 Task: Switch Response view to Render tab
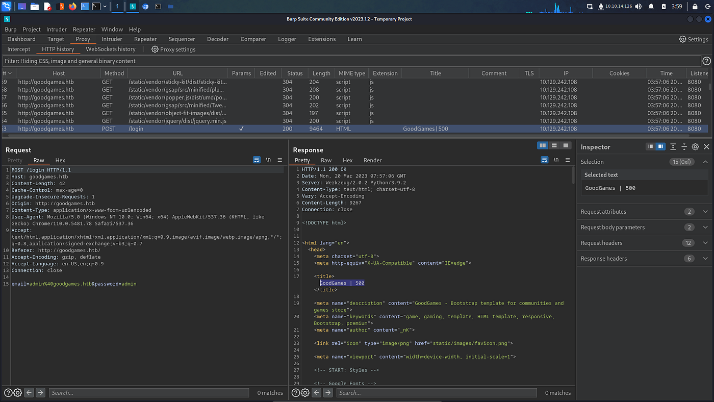click(x=372, y=160)
